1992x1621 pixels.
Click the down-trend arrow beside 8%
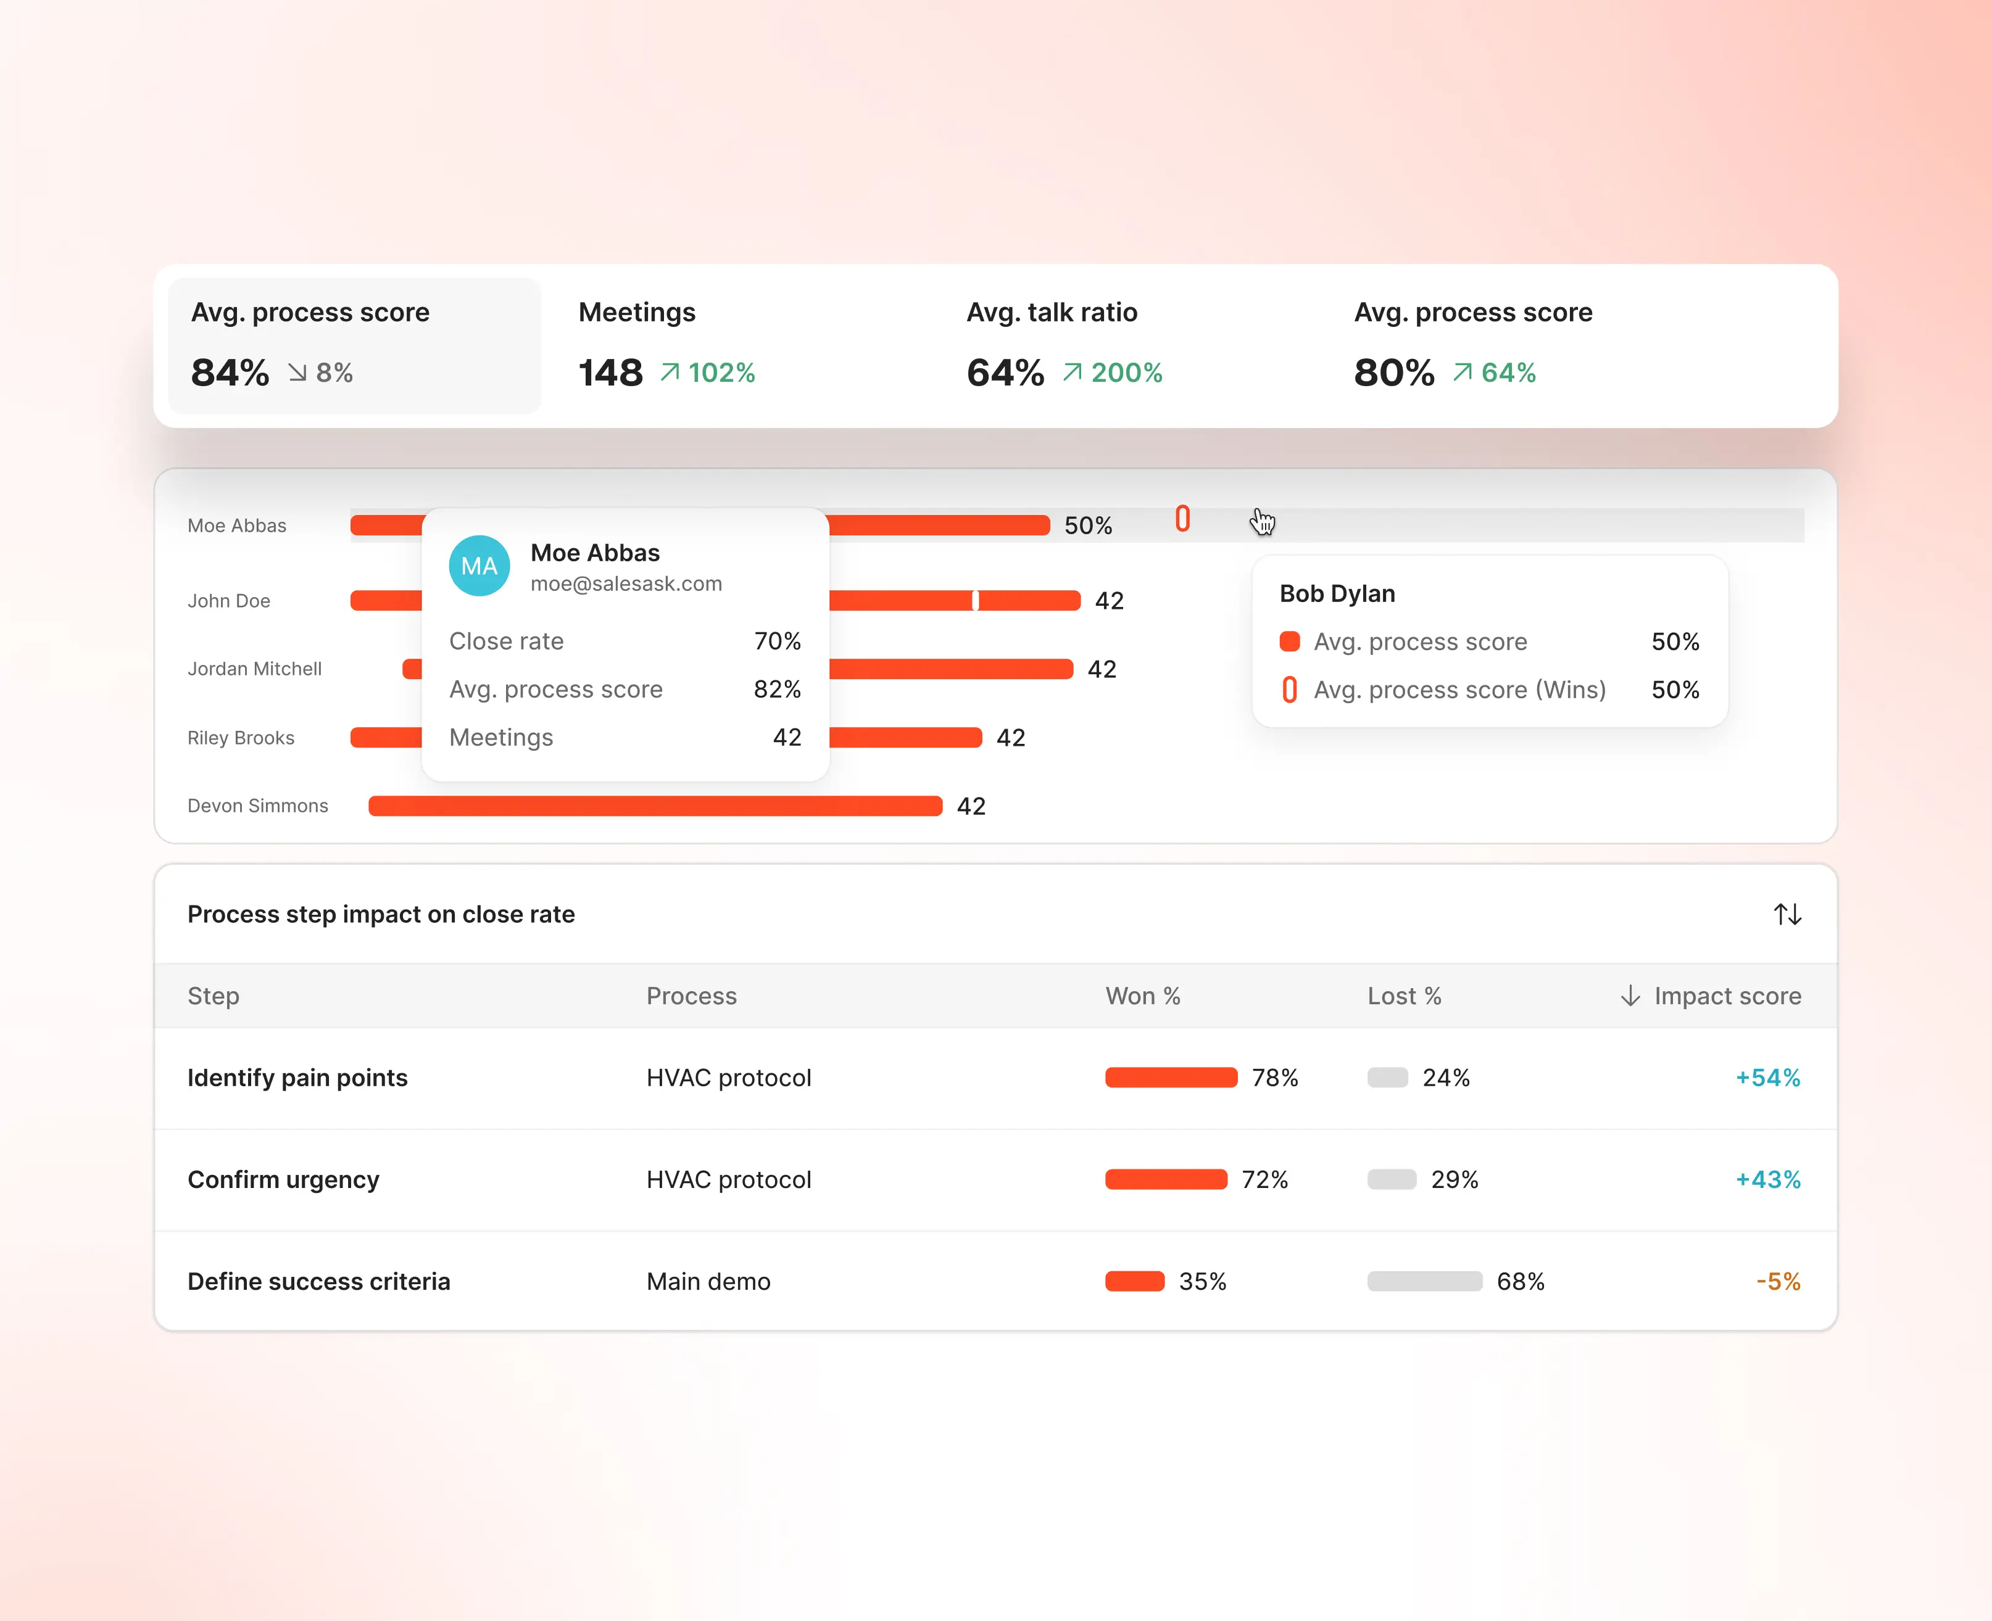298,373
